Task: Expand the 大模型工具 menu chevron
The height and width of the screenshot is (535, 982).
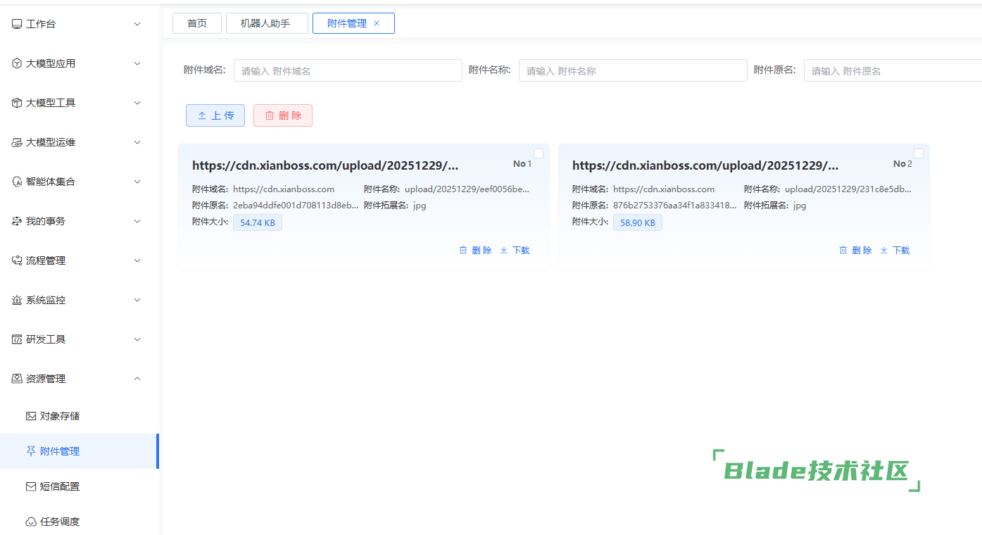Action: click(x=137, y=103)
